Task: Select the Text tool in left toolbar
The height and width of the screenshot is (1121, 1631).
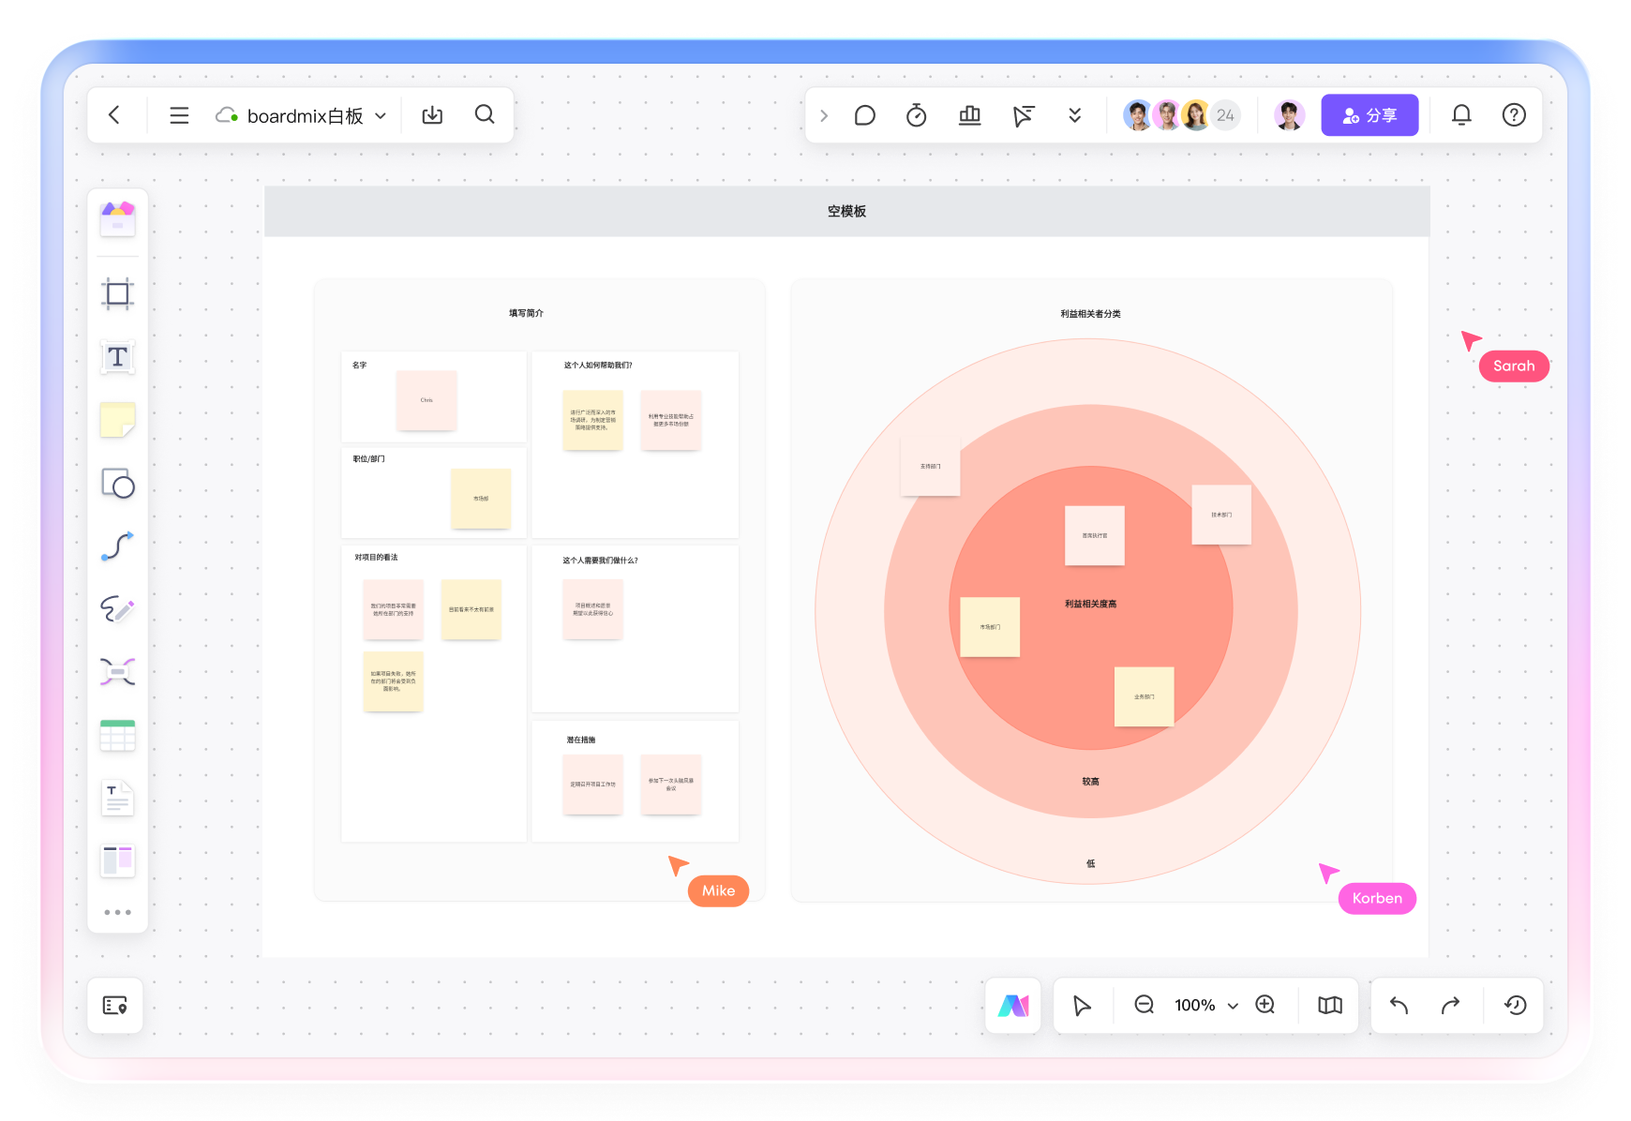Action: (x=117, y=357)
